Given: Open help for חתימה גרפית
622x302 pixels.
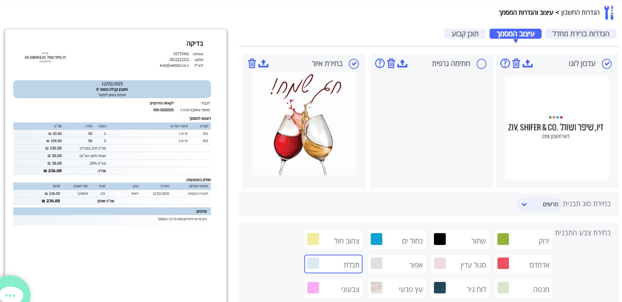Looking at the screenshot, I should 380,63.
